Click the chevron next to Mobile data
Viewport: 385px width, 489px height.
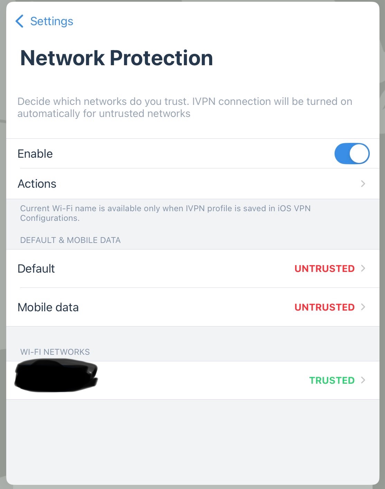pyautogui.click(x=363, y=307)
